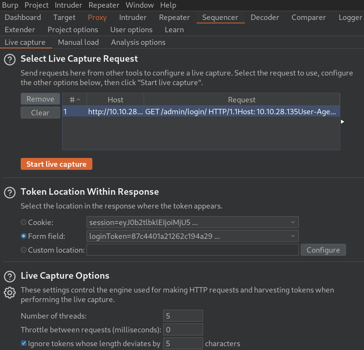Click the small arrow beside the request table
364x350 pixels.
(x=343, y=122)
